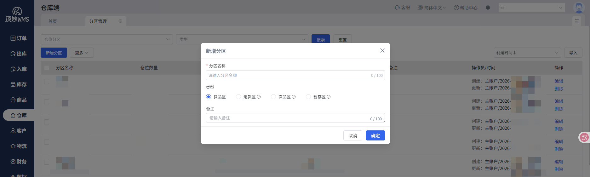Click the help icon beside 退货区

pyautogui.click(x=259, y=97)
